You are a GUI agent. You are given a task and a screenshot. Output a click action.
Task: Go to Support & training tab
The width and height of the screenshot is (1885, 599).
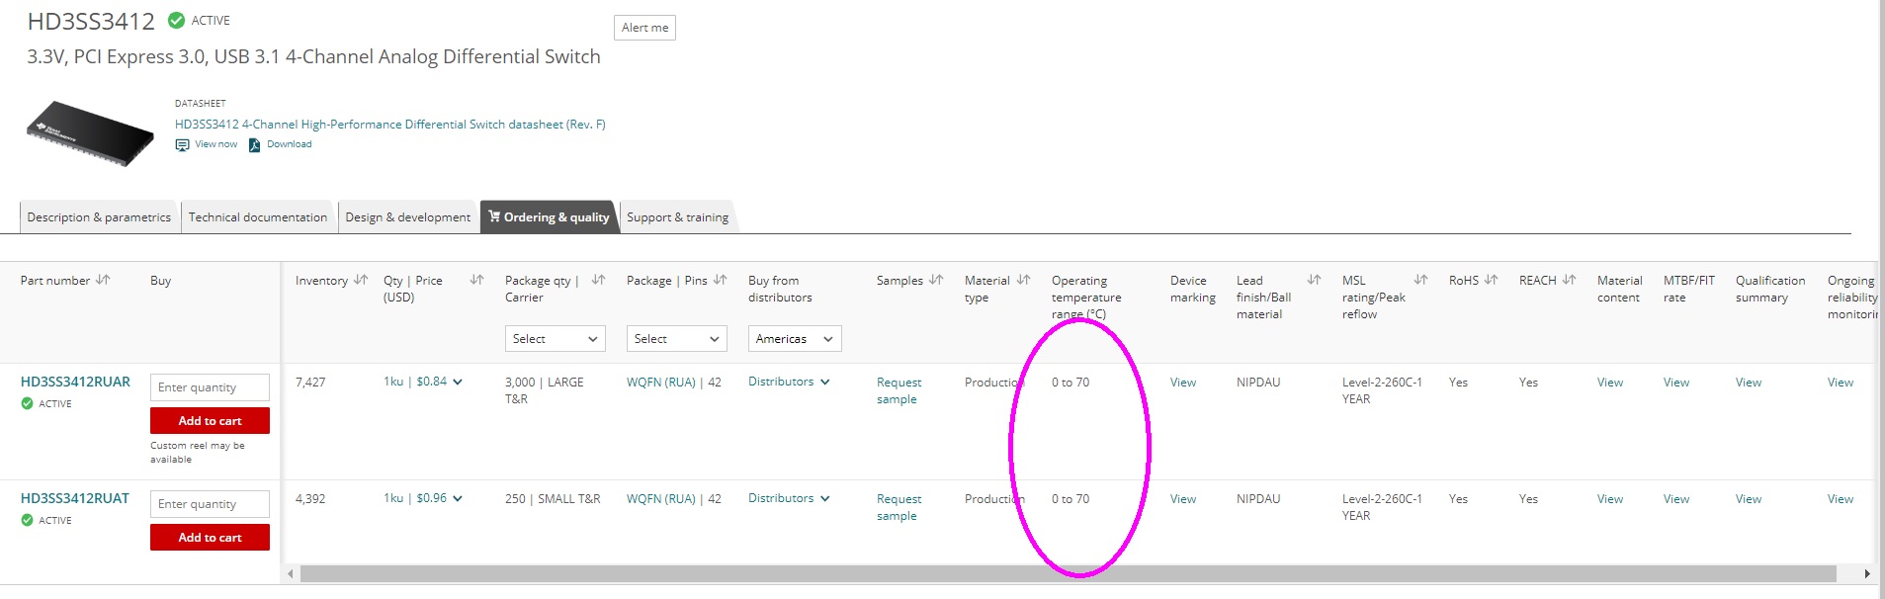pos(678,217)
